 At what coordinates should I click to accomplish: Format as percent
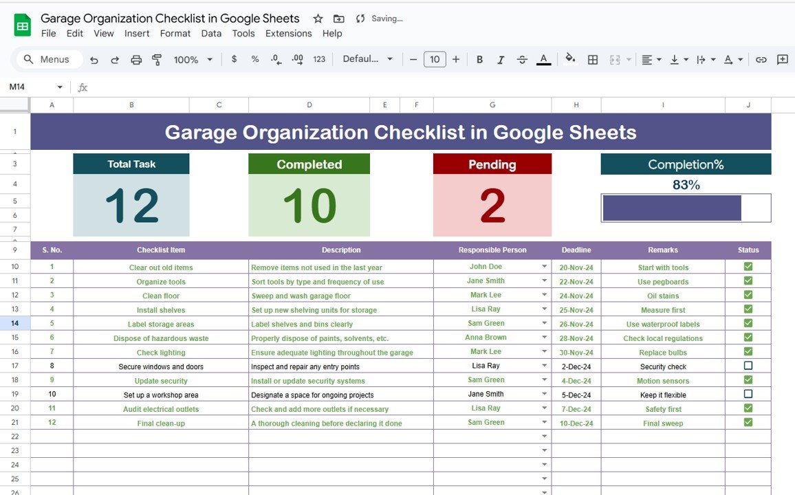[x=255, y=59]
